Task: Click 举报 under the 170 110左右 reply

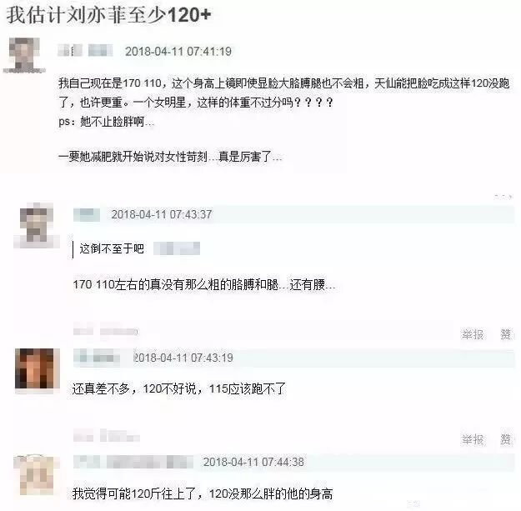Action: click(x=472, y=334)
